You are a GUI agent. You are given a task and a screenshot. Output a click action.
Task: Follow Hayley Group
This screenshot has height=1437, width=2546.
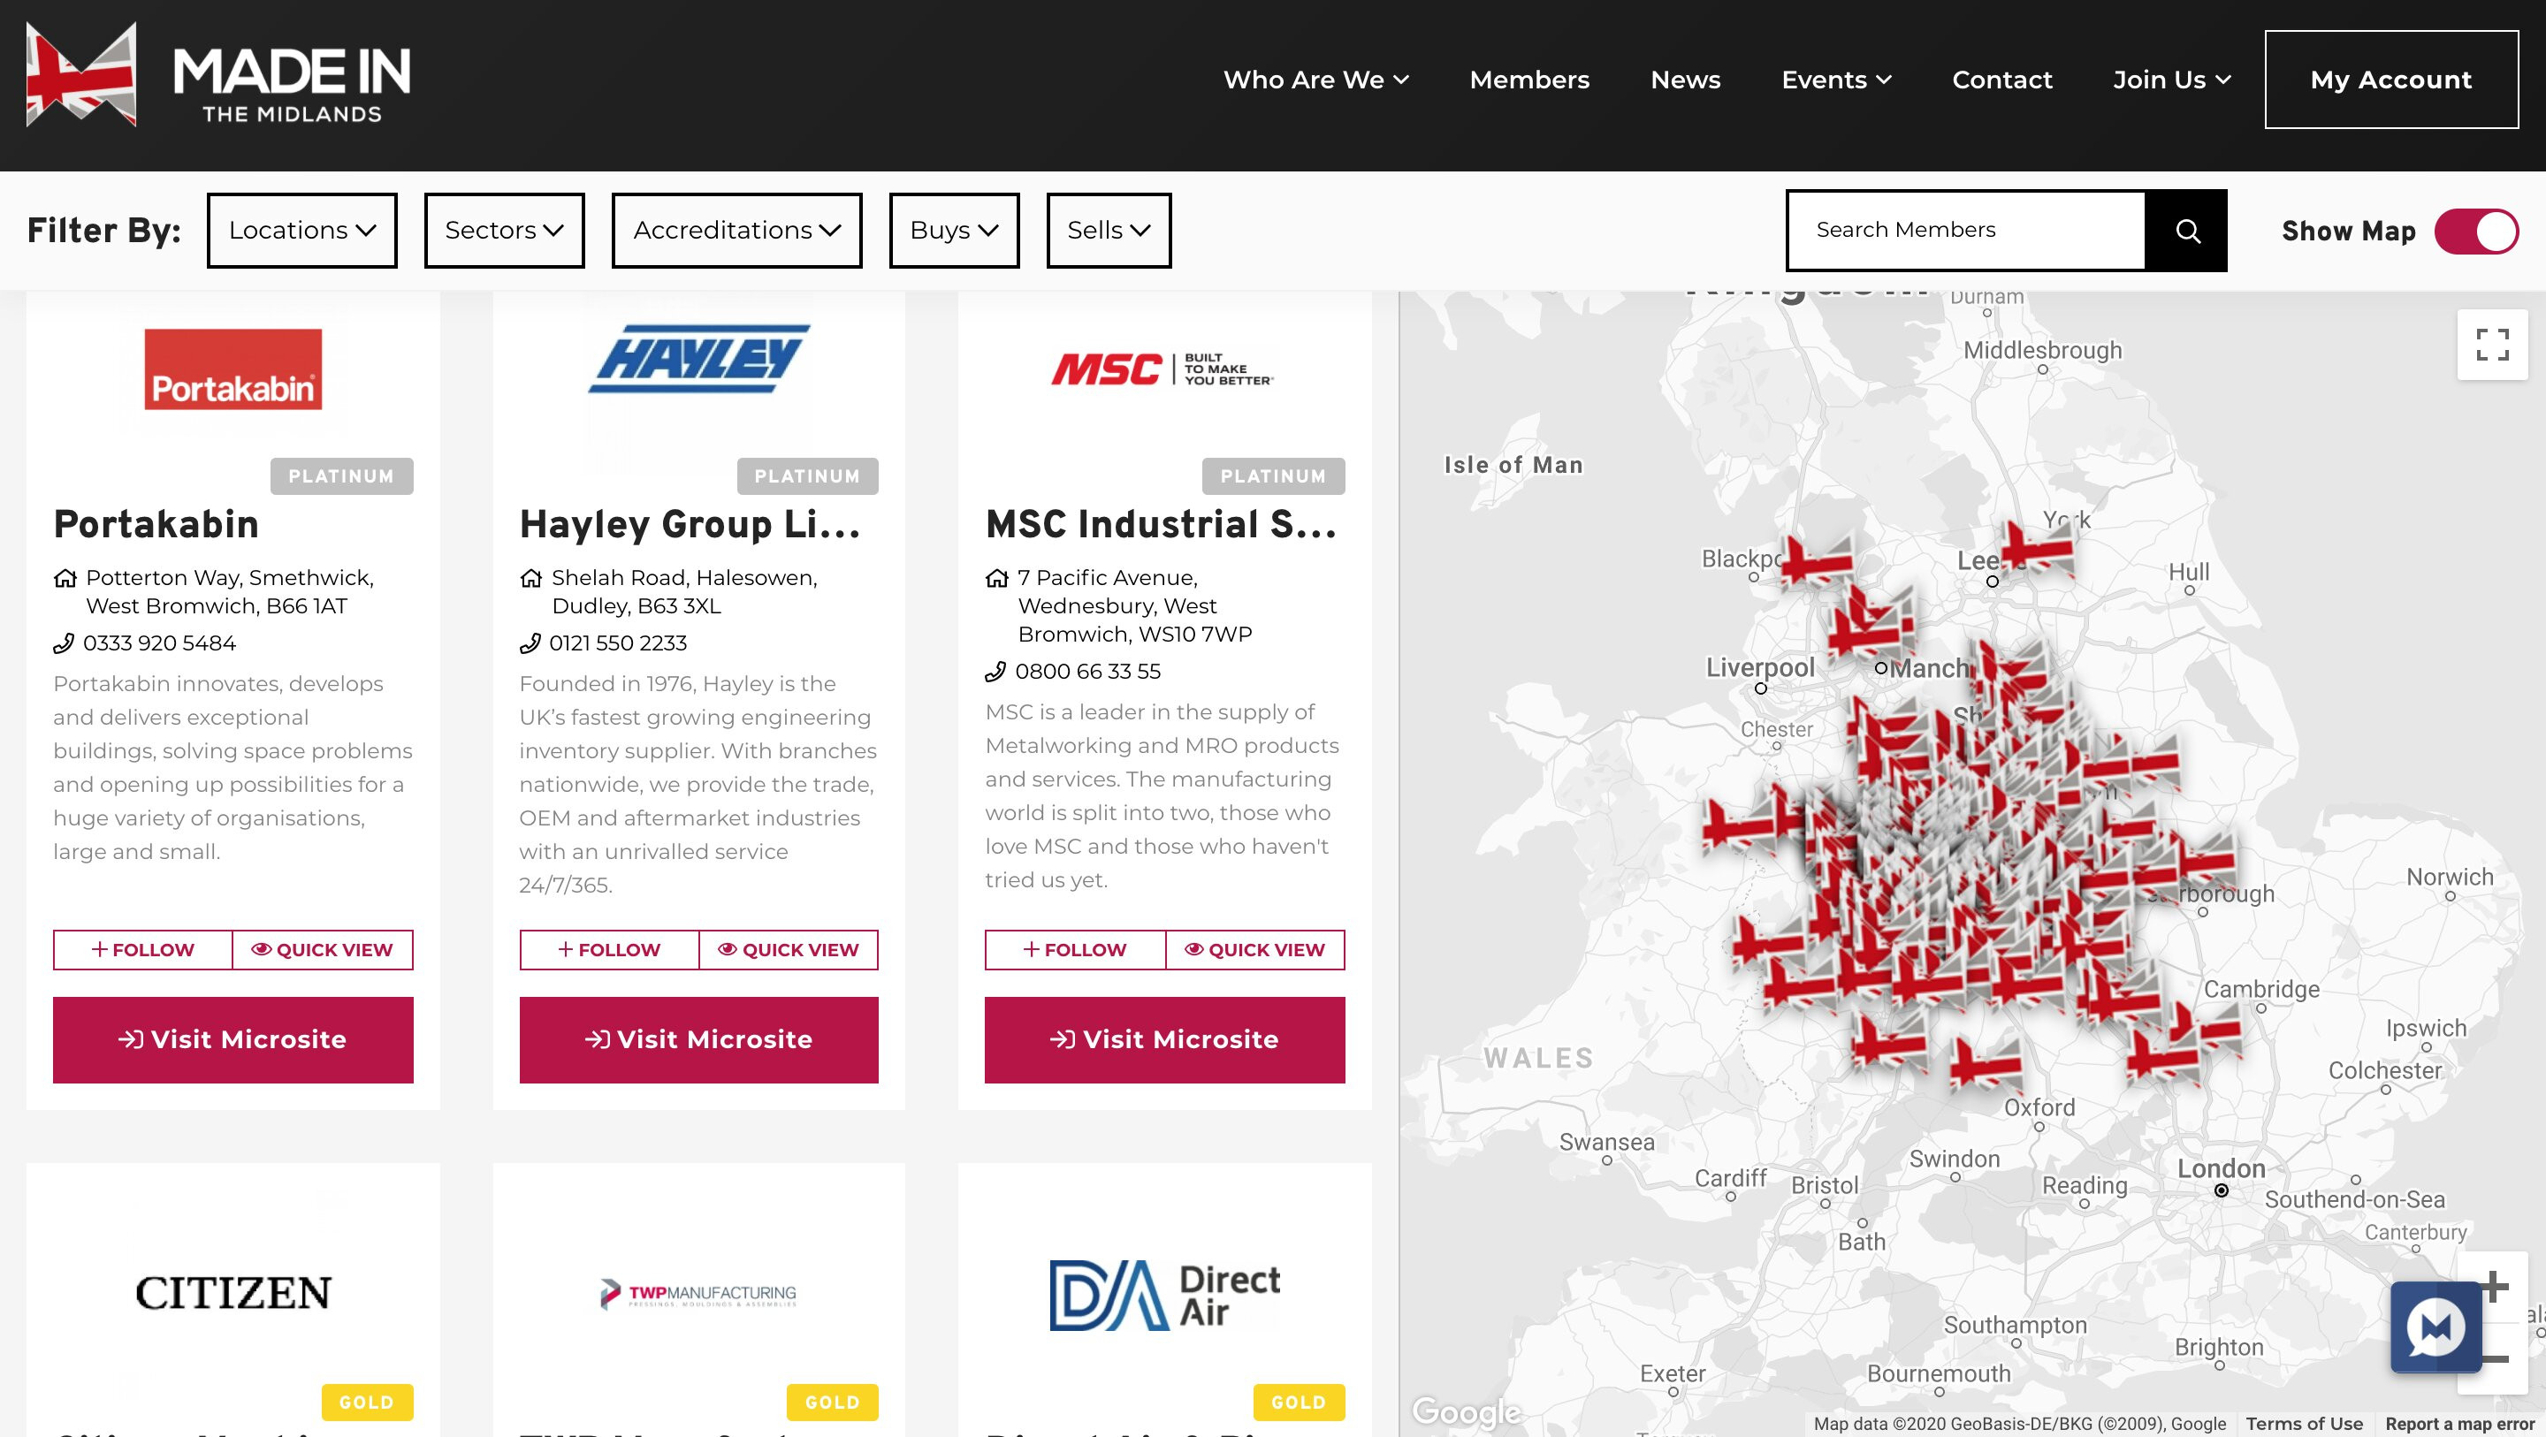[609, 950]
